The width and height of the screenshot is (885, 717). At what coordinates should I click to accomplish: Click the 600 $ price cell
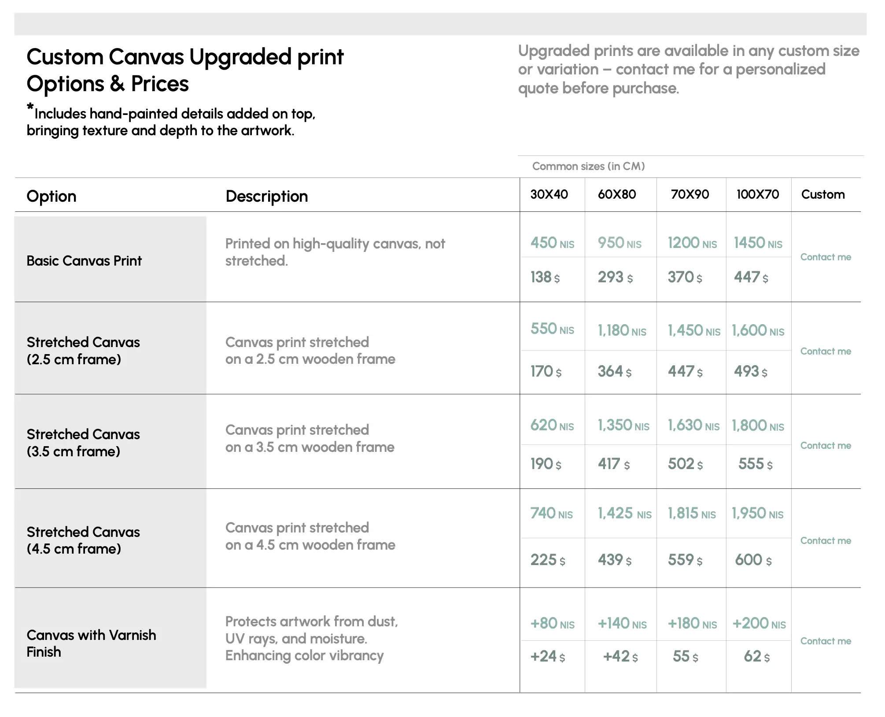pos(753,560)
